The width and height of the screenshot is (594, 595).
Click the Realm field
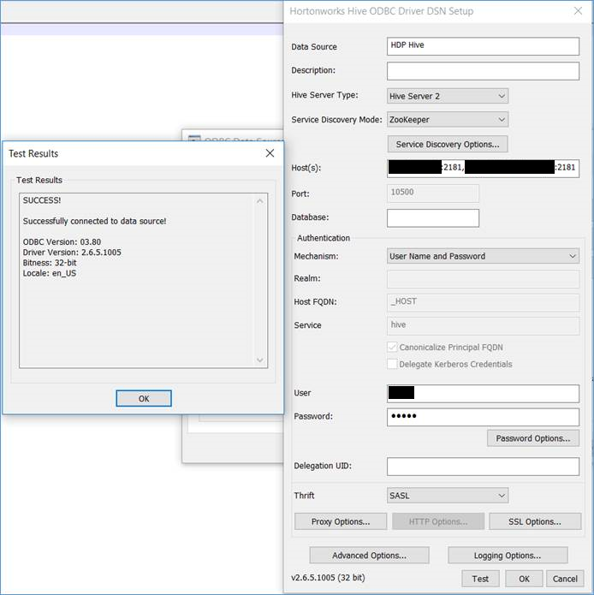pyautogui.click(x=483, y=279)
